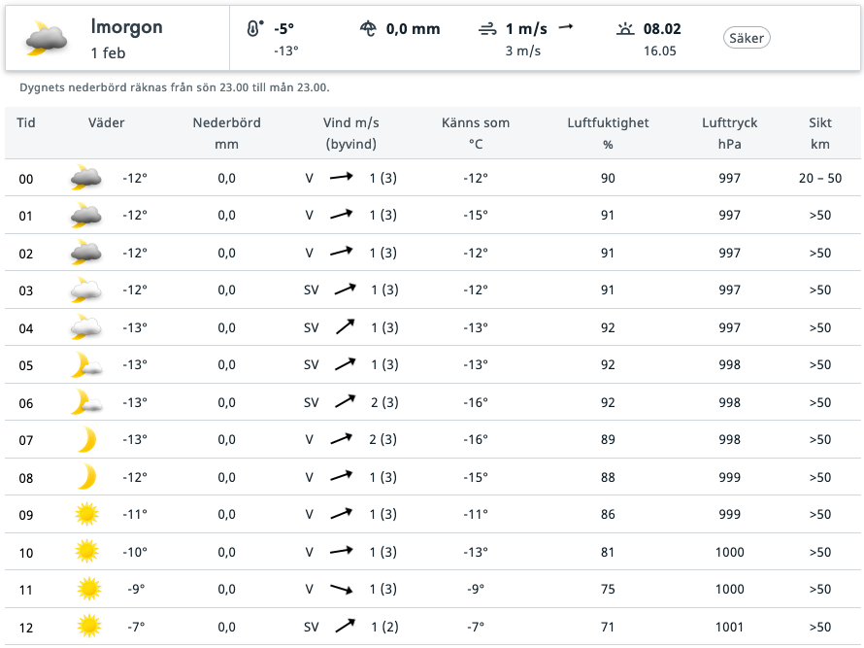Screen dimensions: 864x648
Task: Click the Luftfuktighet column header
Action: [608, 133]
